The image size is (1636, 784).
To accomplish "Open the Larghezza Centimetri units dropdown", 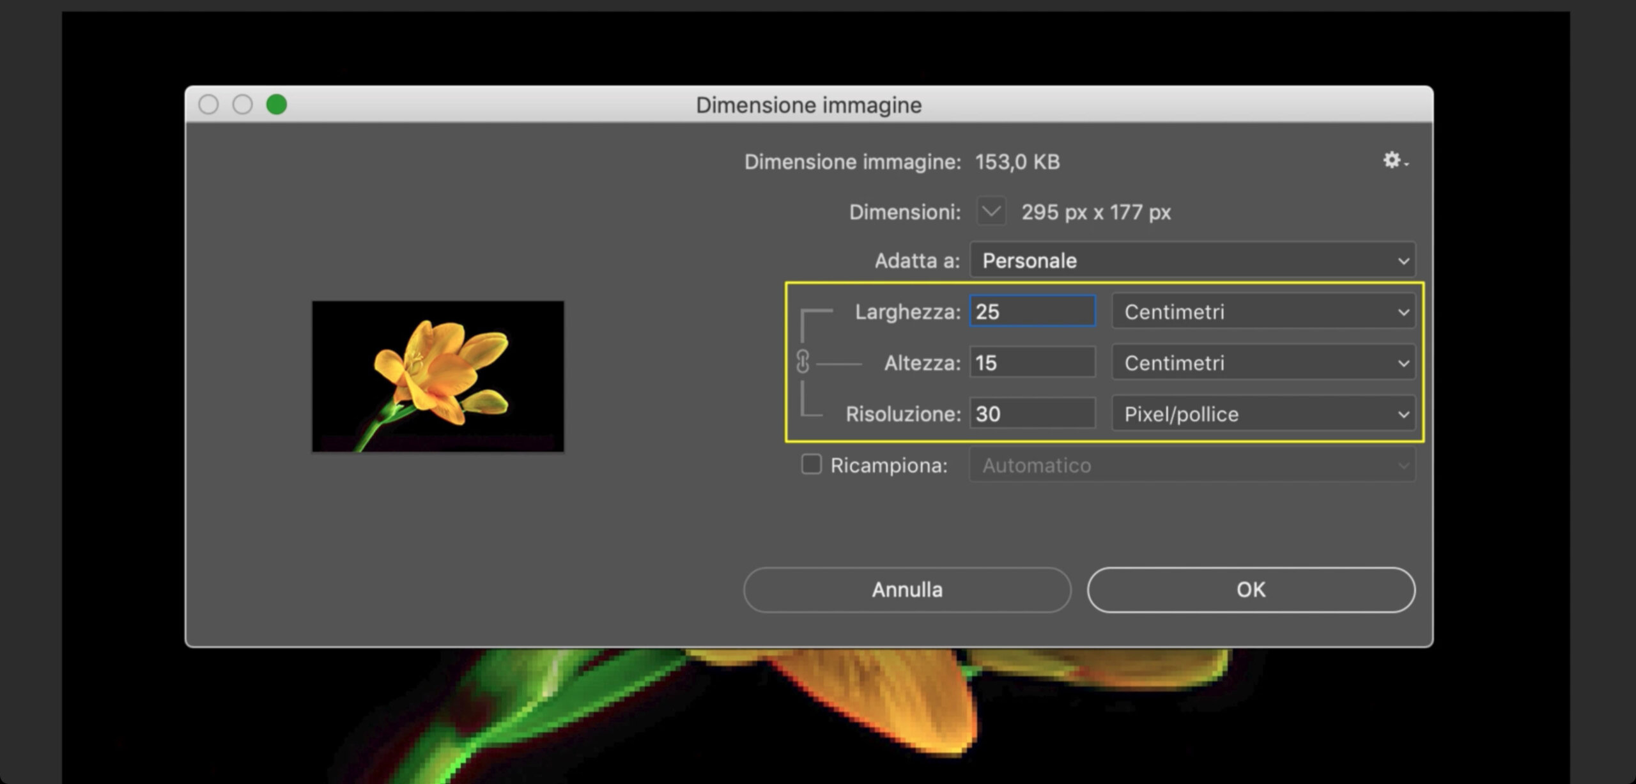I will tap(1263, 311).
